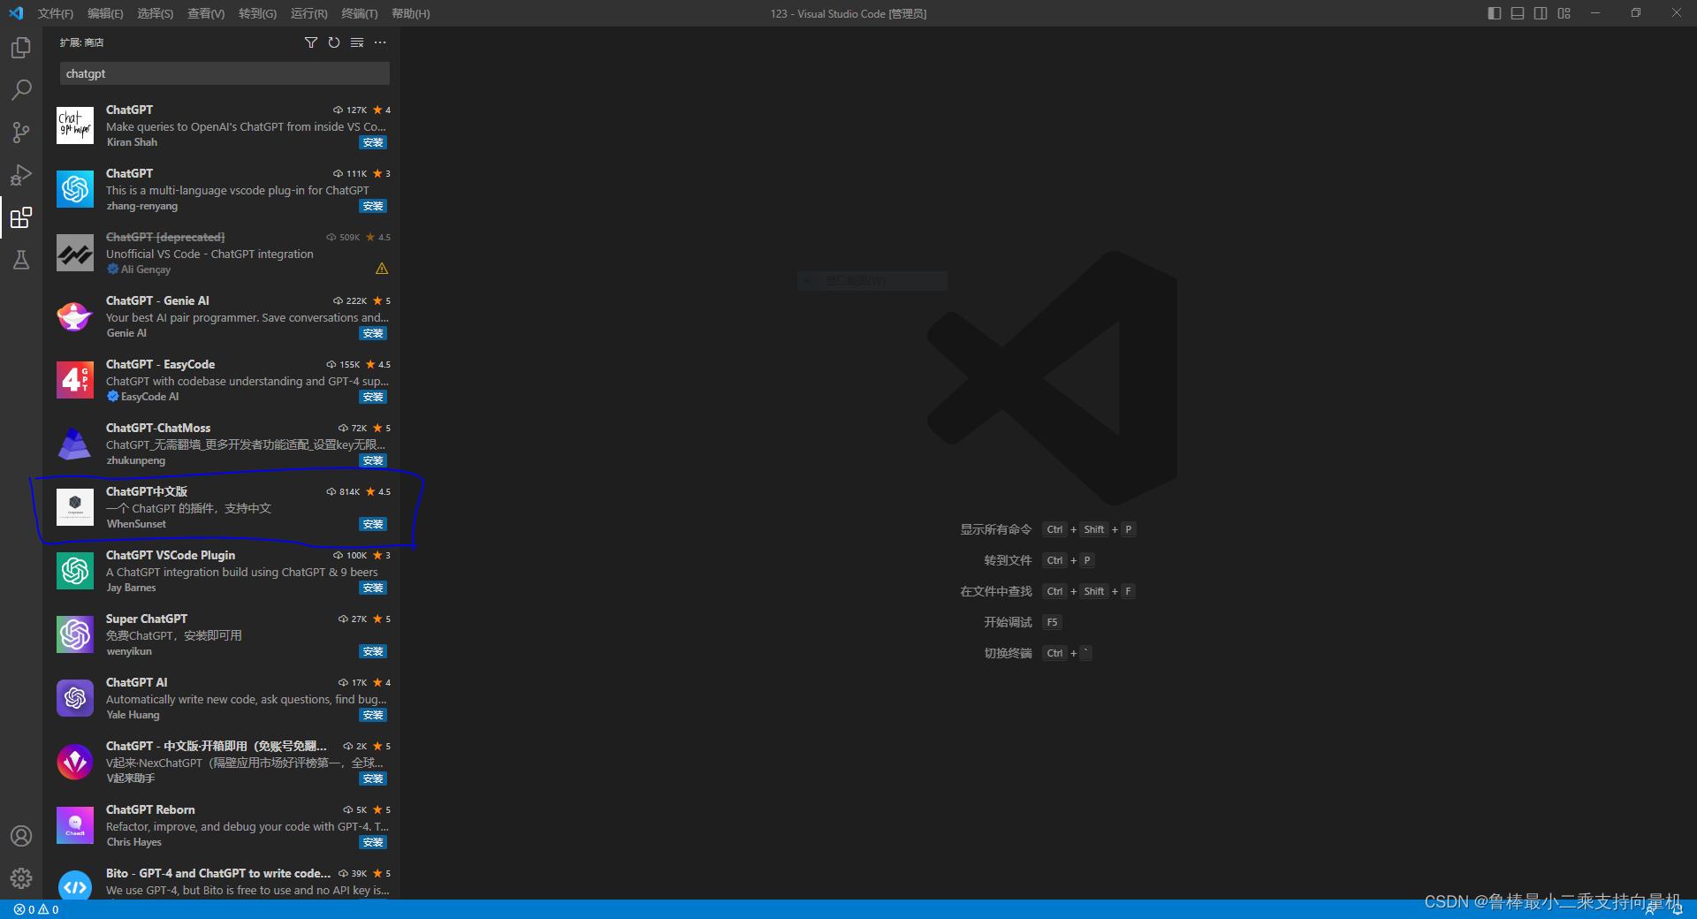Open the Accounts icon menu
The image size is (1697, 919).
[x=21, y=836]
